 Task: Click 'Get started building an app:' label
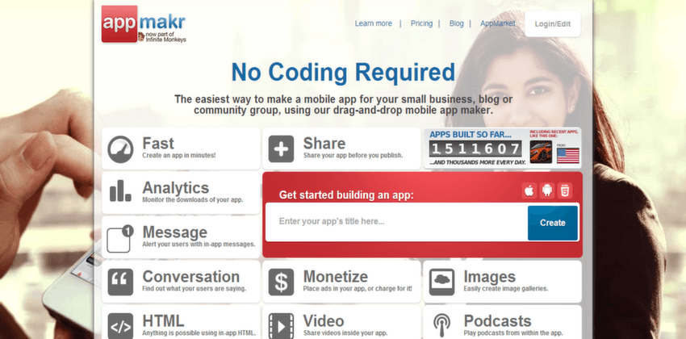point(346,195)
